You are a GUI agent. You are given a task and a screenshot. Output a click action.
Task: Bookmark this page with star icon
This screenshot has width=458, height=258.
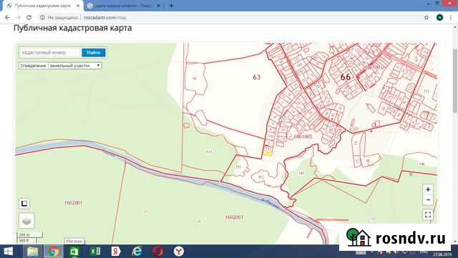pyautogui.click(x=427, y=18)
